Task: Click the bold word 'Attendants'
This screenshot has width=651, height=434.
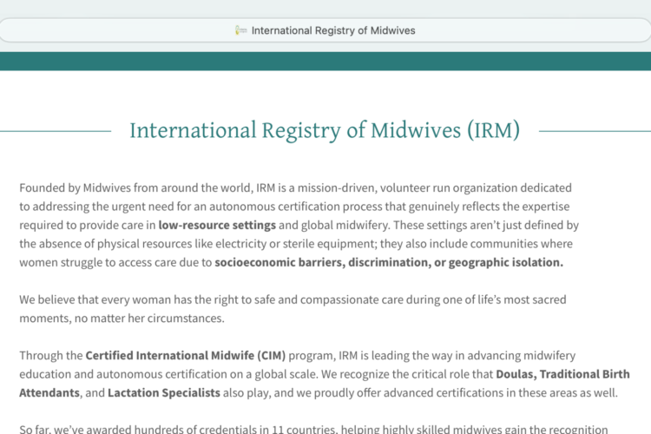Action: tap(49, 392)
